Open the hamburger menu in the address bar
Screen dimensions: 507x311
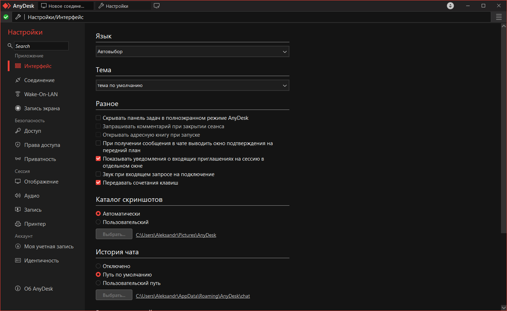(499, 17)
